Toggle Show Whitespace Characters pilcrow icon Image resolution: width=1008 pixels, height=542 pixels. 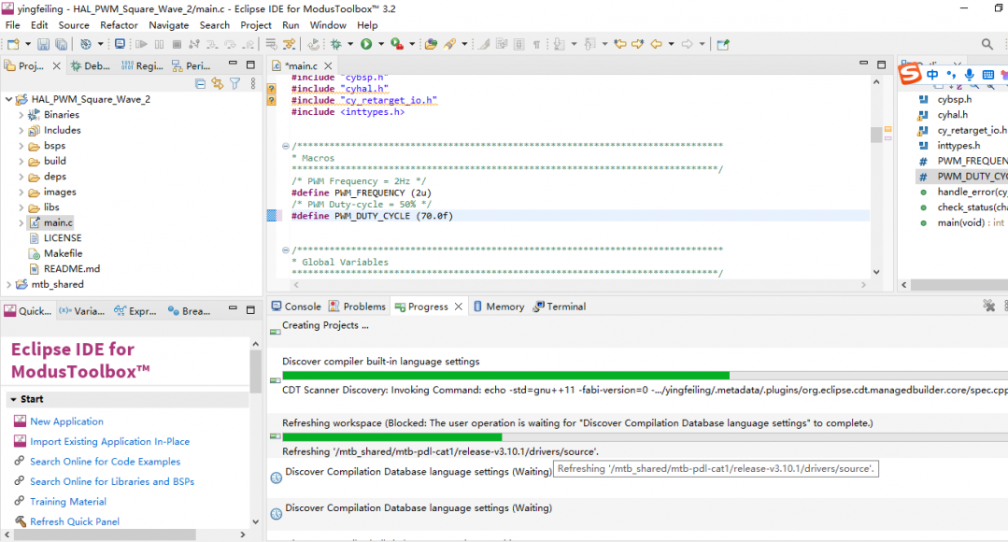click(536, 44)
